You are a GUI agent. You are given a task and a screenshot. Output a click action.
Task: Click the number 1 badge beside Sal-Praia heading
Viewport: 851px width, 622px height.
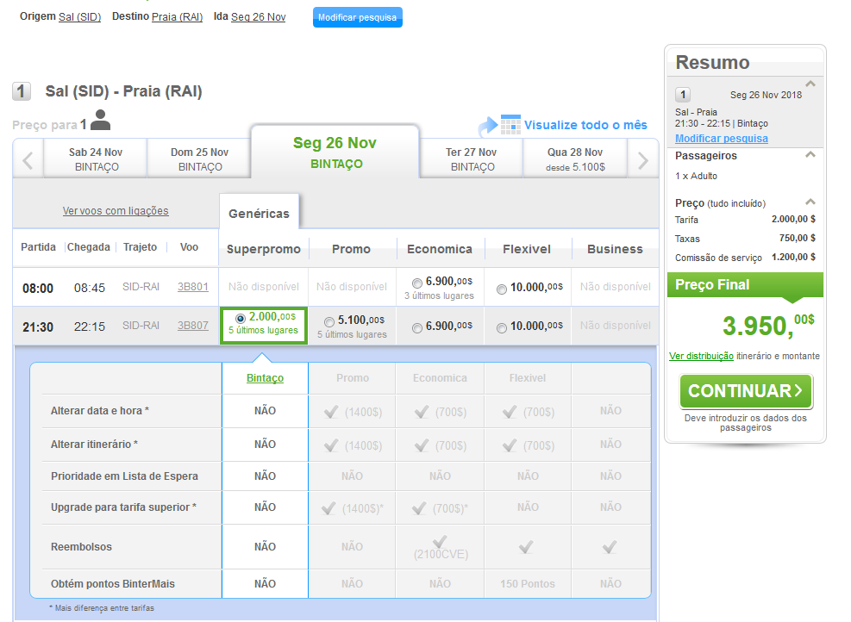pyautogui.click(x=22, y=91)
